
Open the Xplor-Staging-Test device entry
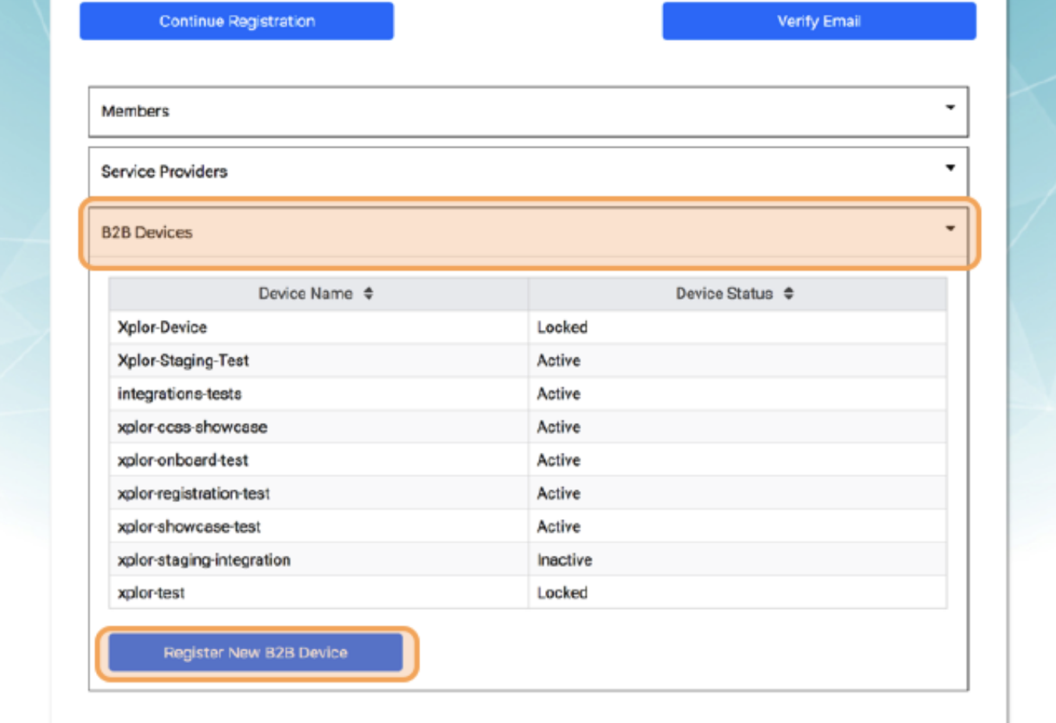pyautogui.click(x=184, y=361)
